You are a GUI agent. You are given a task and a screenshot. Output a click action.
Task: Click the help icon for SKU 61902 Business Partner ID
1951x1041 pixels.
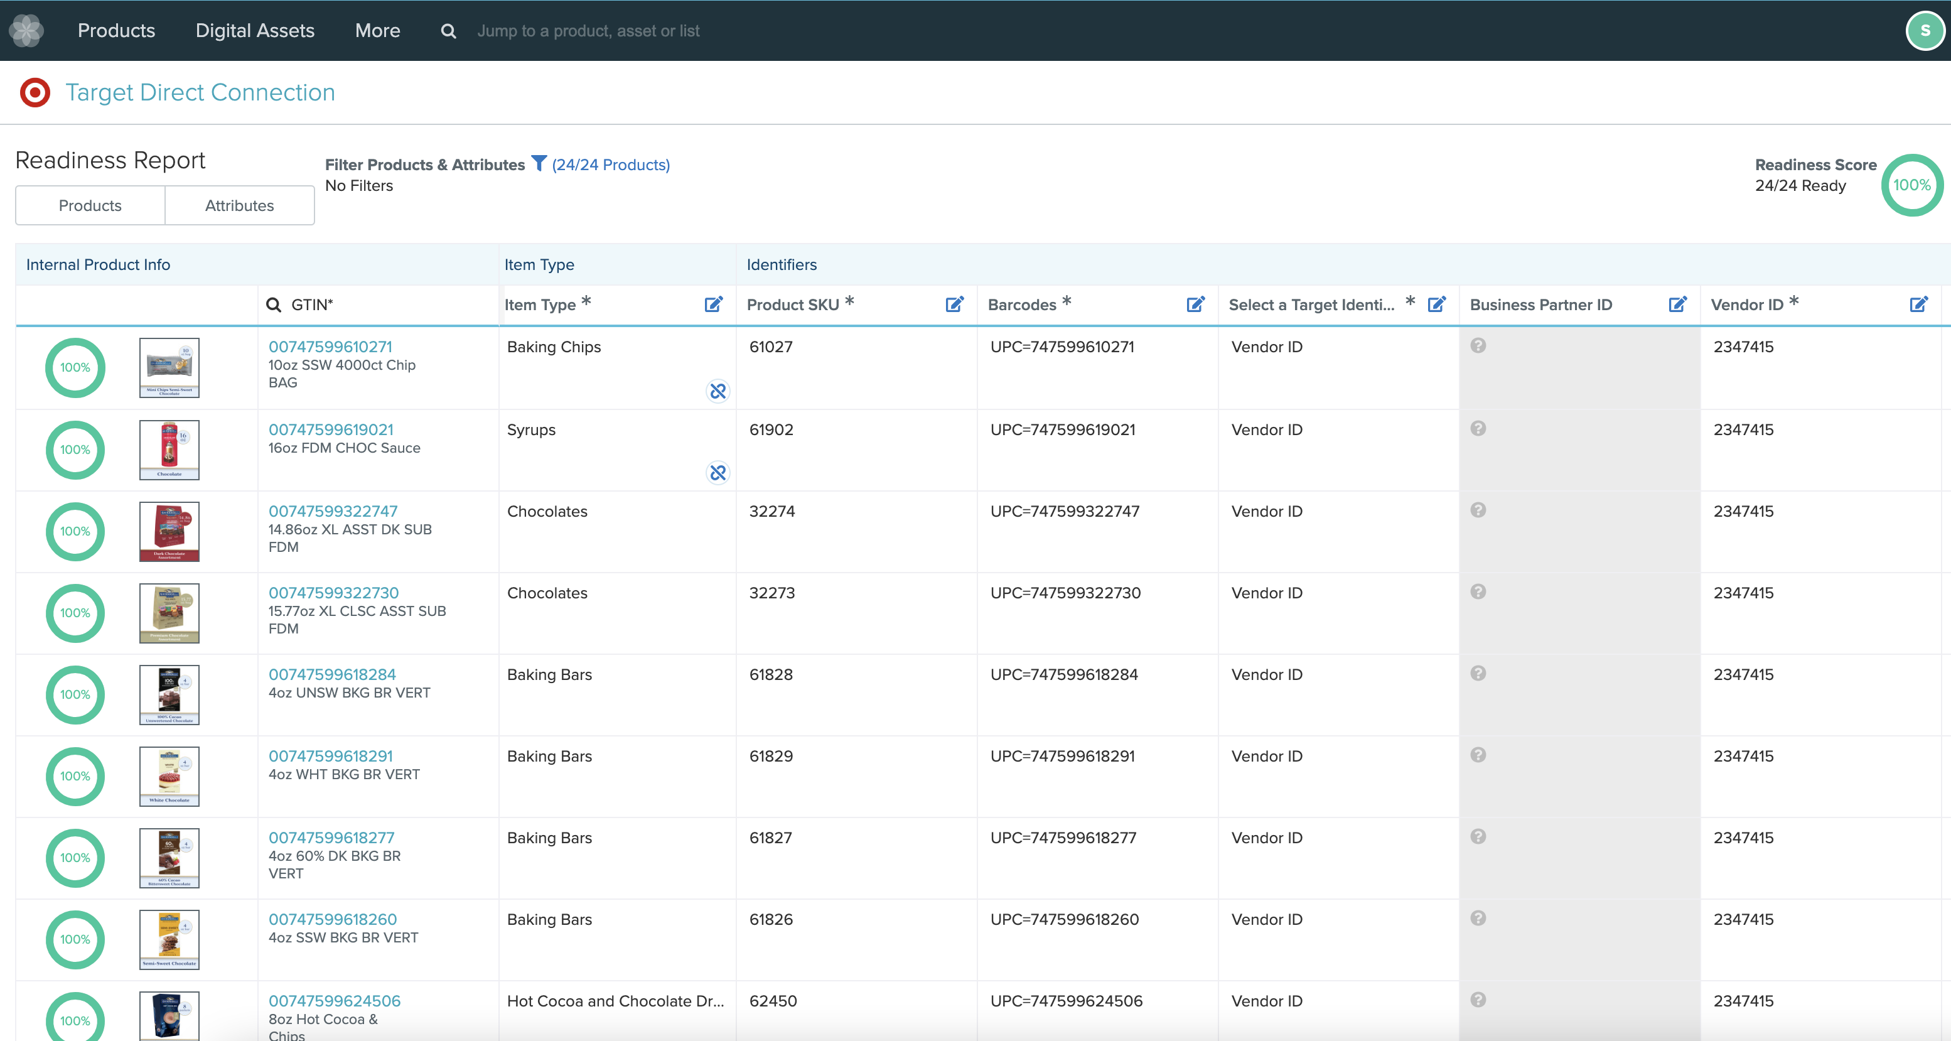click(1478, 428)
